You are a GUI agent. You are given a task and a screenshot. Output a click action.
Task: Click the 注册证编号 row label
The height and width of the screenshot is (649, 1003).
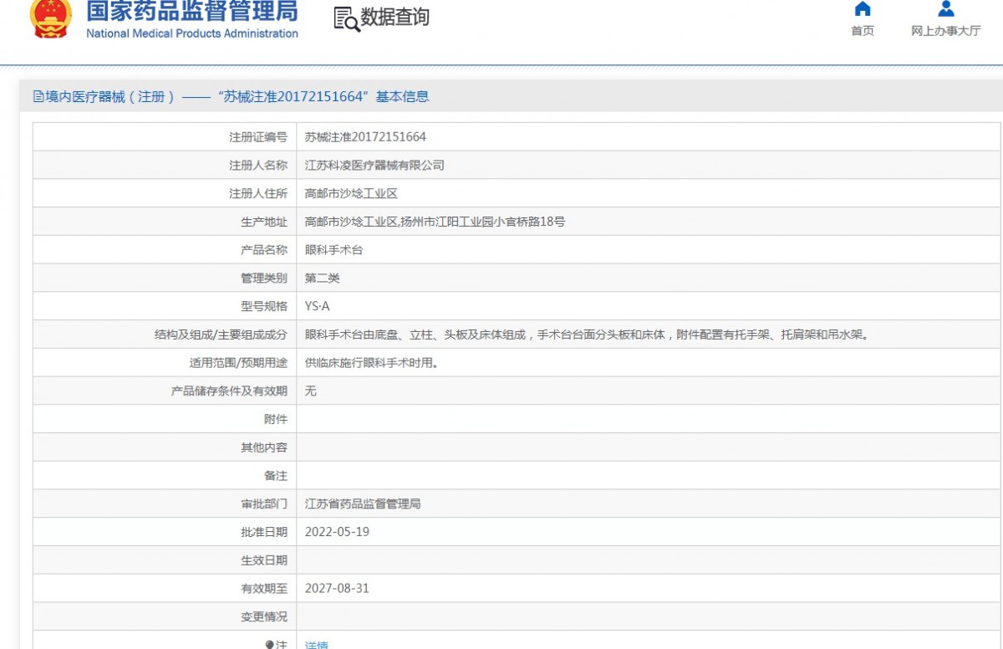pyautogui.click(x=258, y=137)
